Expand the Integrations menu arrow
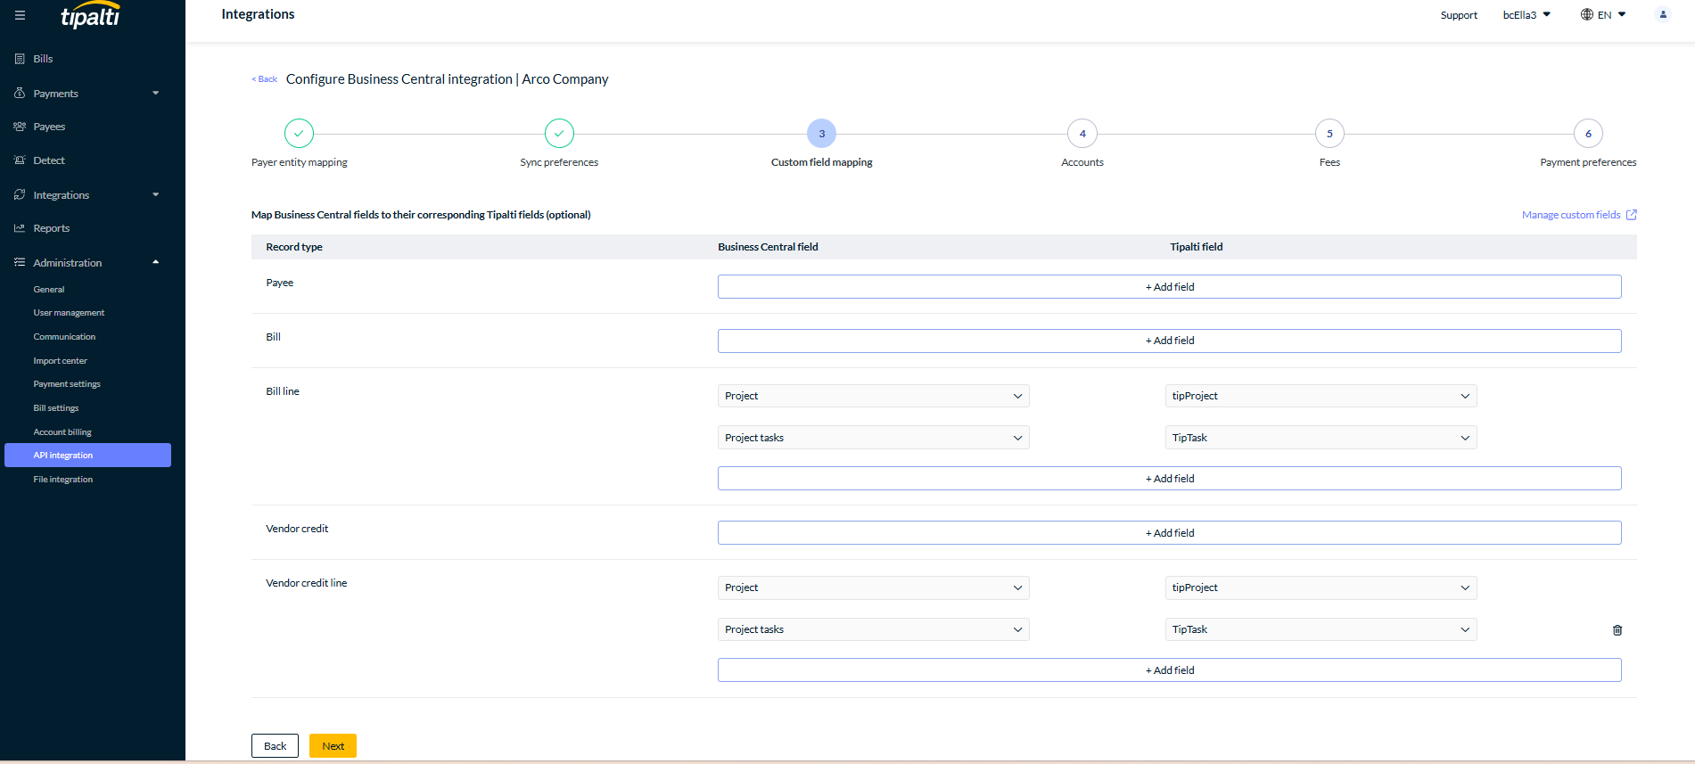 coord(156,194)
